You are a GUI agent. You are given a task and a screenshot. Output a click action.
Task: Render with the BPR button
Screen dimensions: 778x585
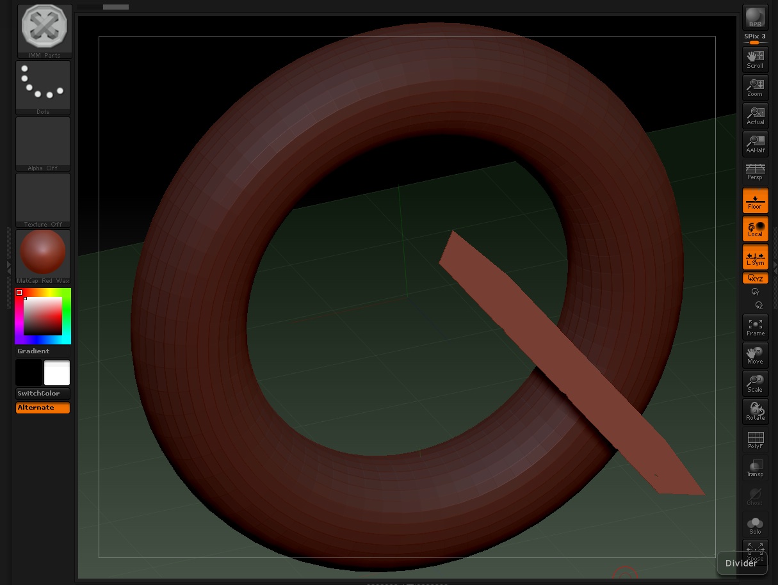(756, 17)
